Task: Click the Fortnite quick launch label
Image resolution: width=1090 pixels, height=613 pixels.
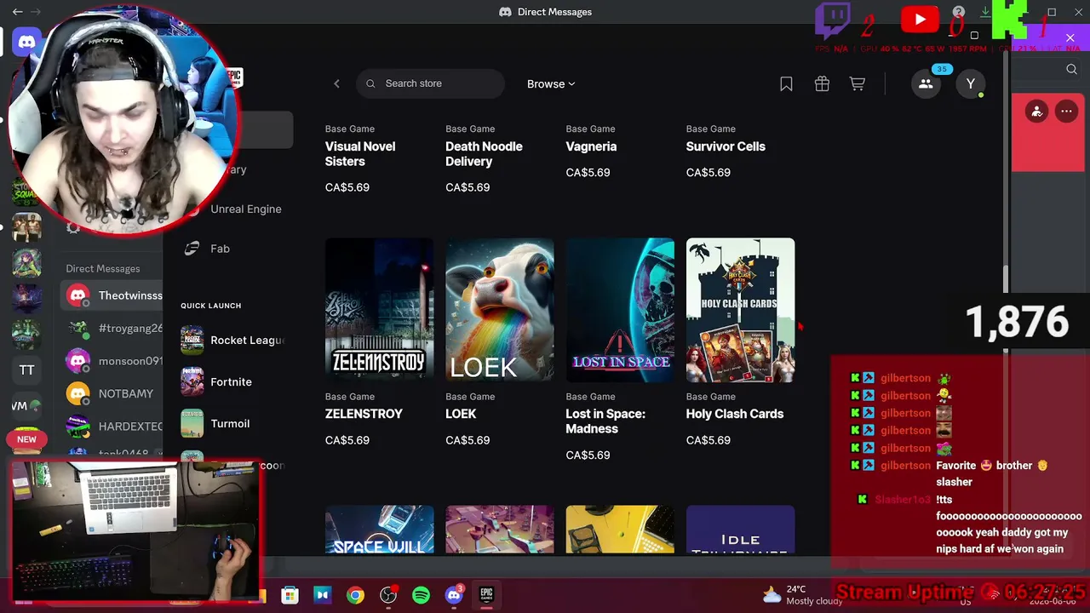Action: (231, 382)
